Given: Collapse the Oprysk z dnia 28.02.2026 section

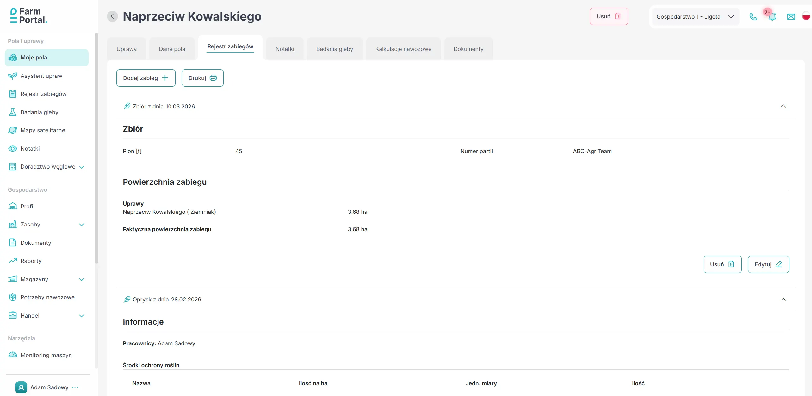Looking at the screenshot, I should 783,300.
